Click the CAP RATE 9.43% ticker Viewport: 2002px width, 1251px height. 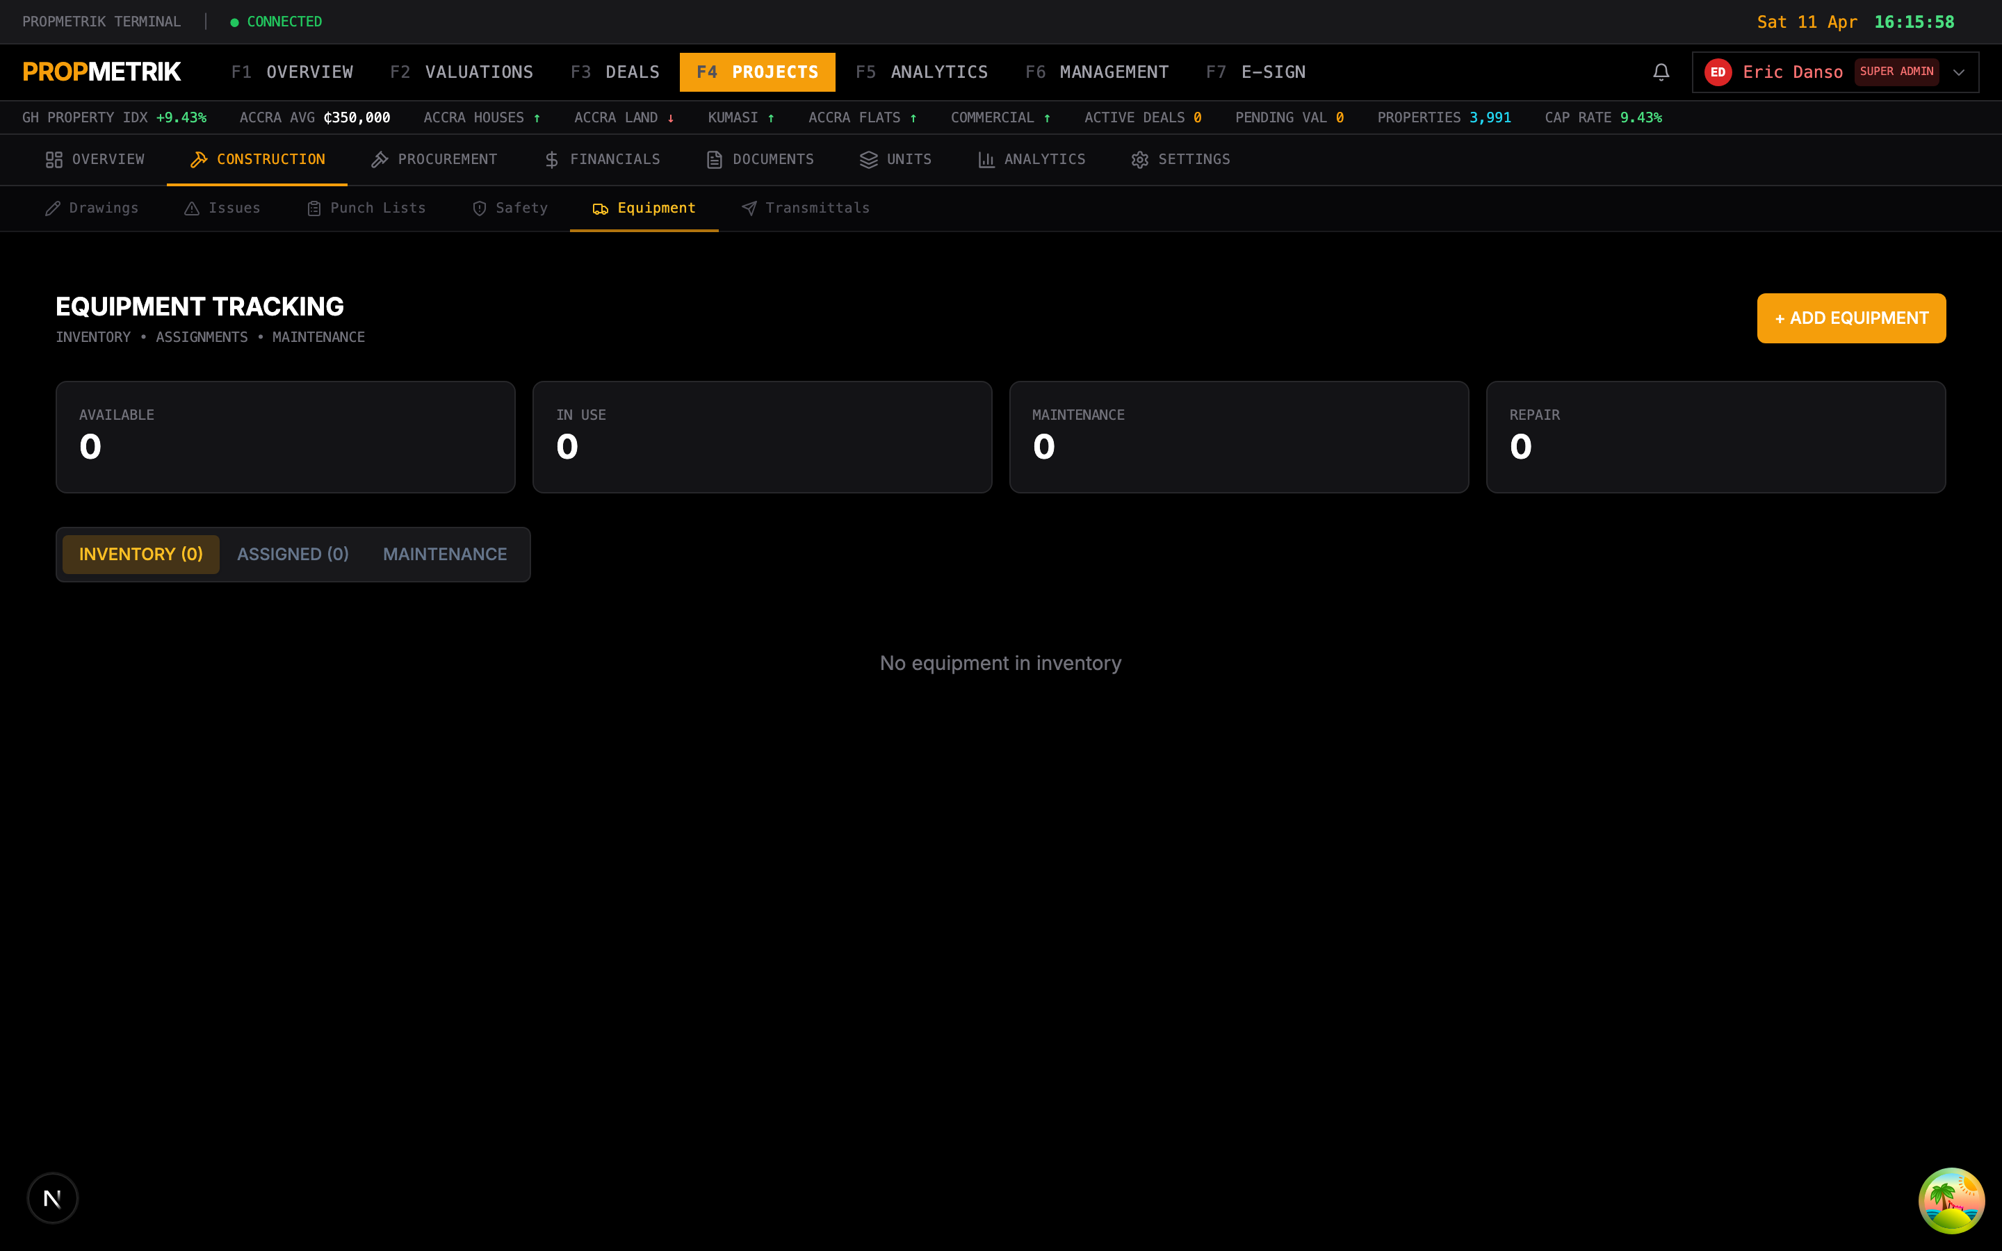coord(1603,117)
